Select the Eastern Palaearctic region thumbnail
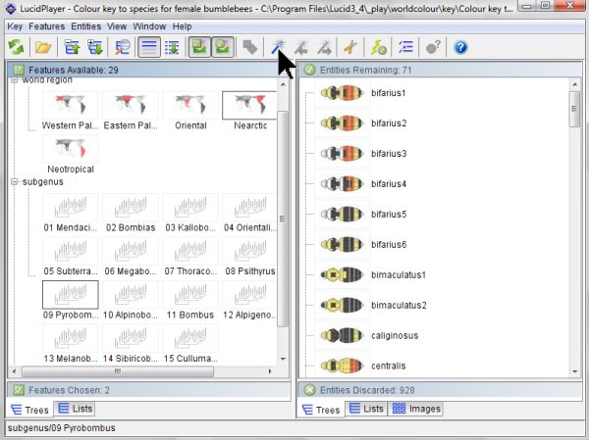The width and height of the screenshot is (589, 440). (131, 106)
